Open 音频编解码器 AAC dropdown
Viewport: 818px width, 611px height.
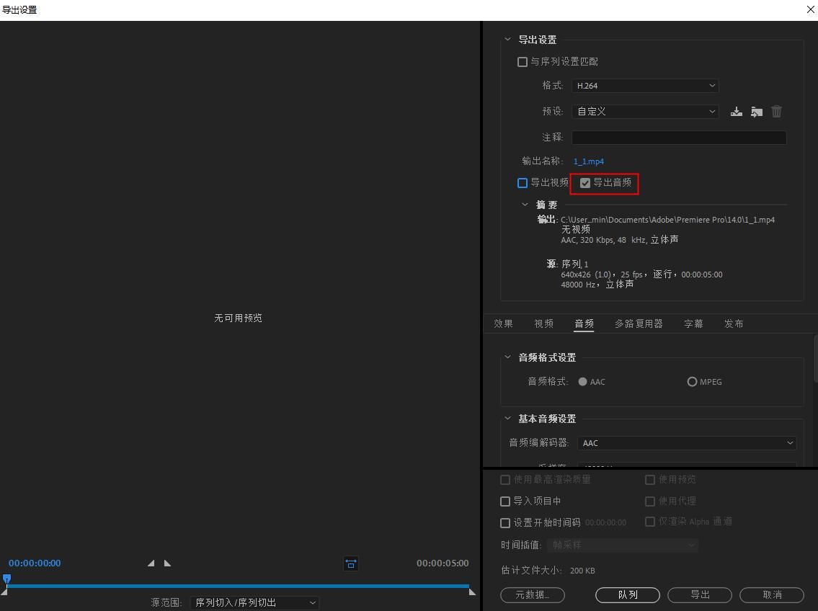tap(687, 443)
